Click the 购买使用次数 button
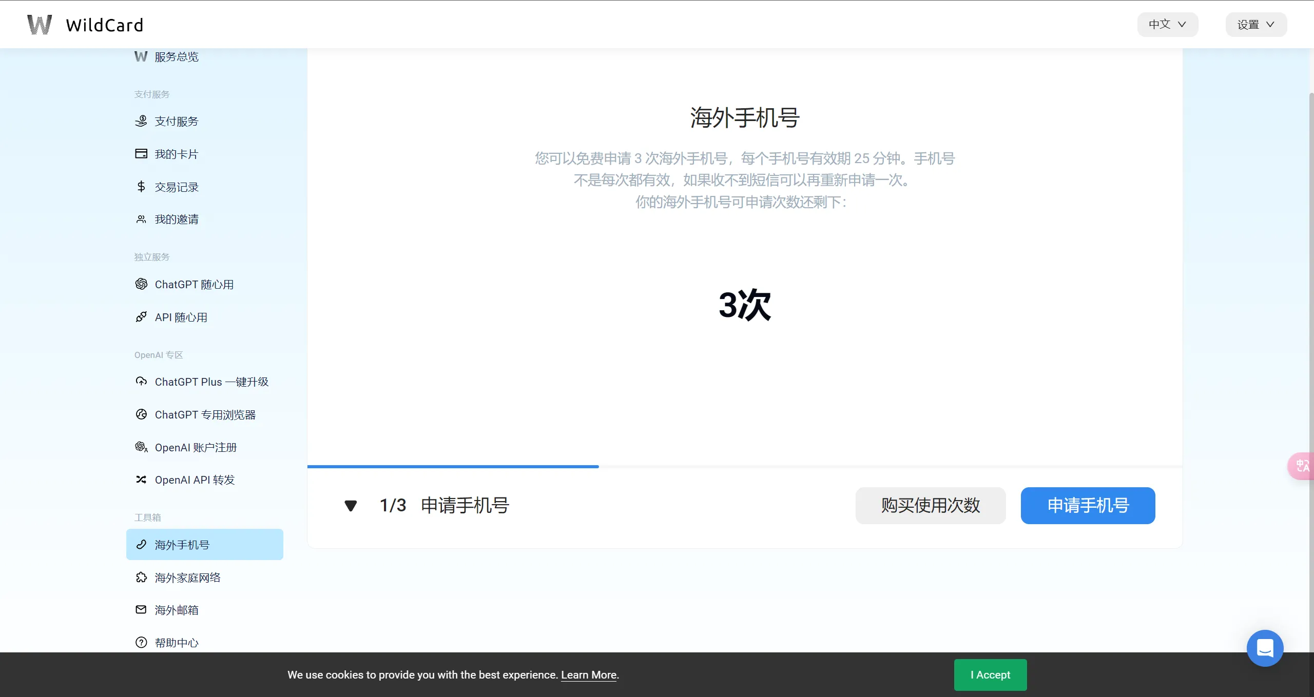This screenshot has width=1314, height=697. point(930,506)
